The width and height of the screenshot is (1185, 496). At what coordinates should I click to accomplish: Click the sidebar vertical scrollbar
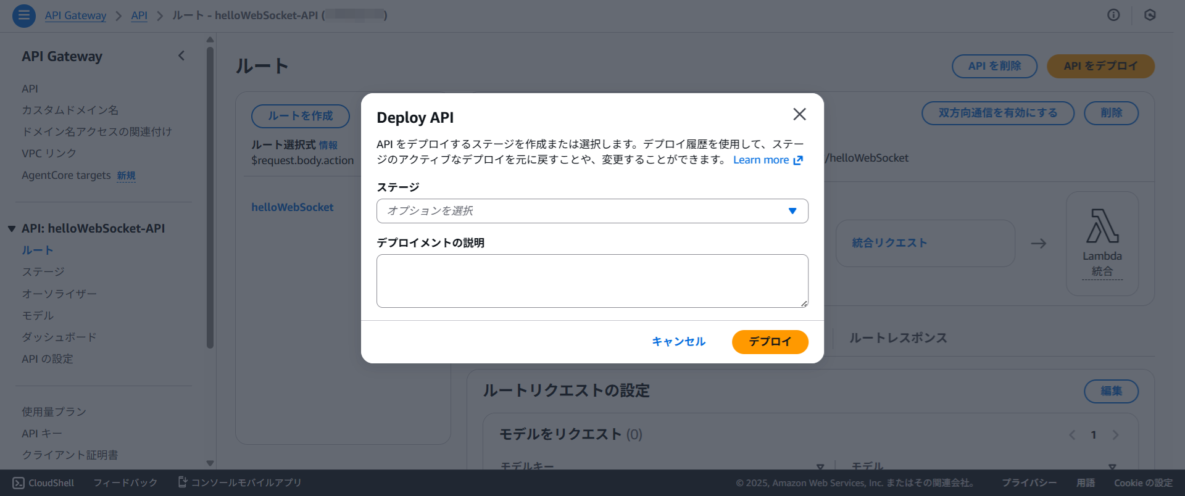pyautogui.click(x=210, y=197)
